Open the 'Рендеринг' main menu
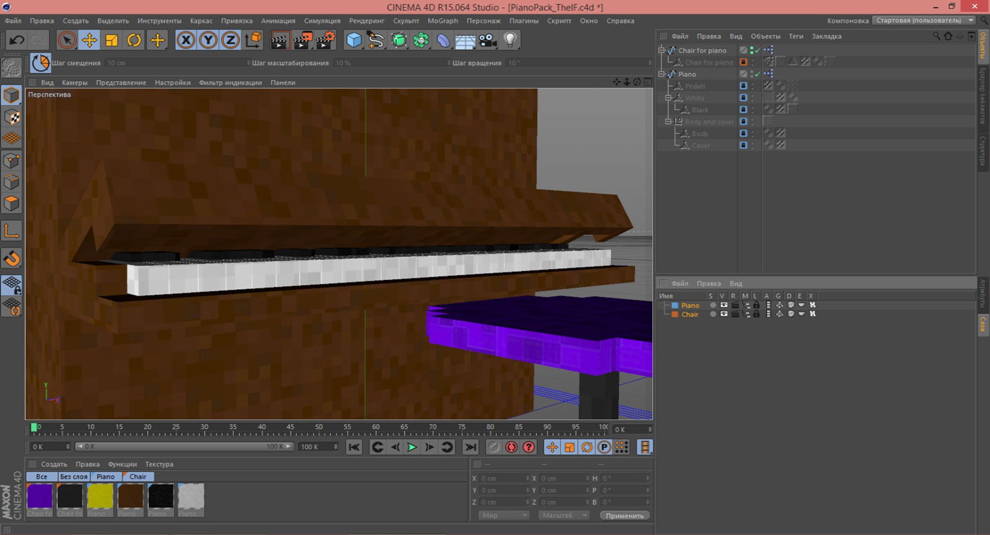Screen dimensions: 990x535 (x=367, y=21)
